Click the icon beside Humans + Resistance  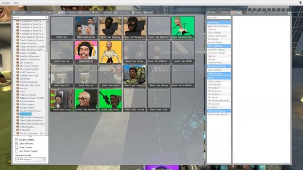click(x=18, y=59)
